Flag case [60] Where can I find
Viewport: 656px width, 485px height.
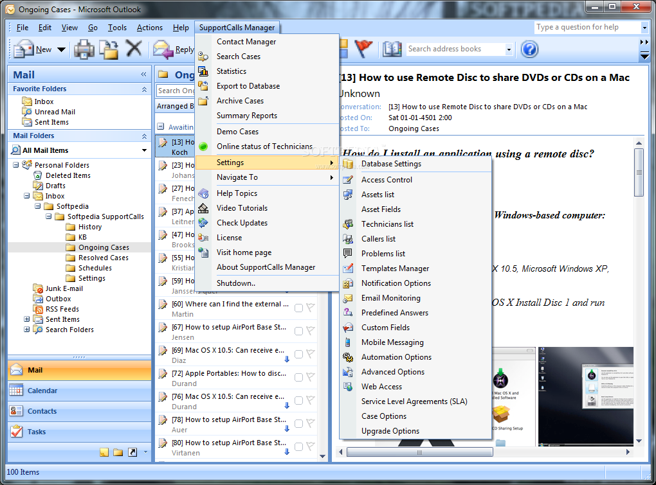pos(311,308)
